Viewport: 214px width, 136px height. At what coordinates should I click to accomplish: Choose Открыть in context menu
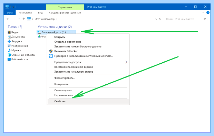tap(88, 37)
